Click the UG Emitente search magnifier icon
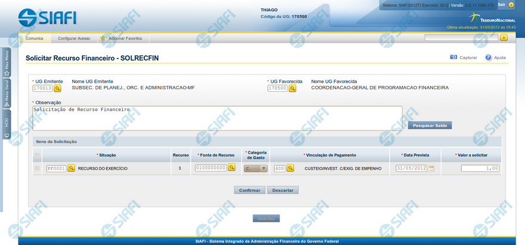Image resolution: width=525 pixels, height=245 pixels. coord(58,88)
